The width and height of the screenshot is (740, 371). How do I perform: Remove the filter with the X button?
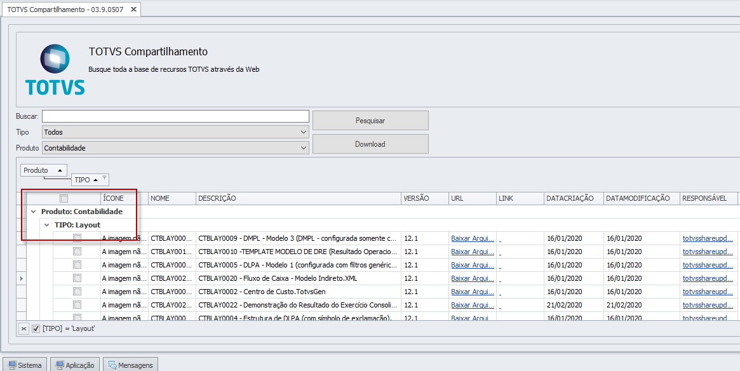click(24, 328)
